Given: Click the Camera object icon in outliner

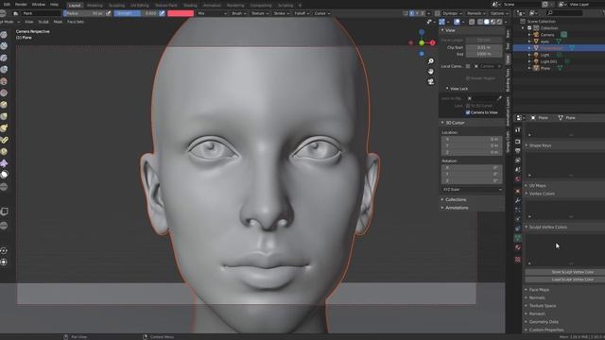Looking at the screenshot, I should (536, 35).
